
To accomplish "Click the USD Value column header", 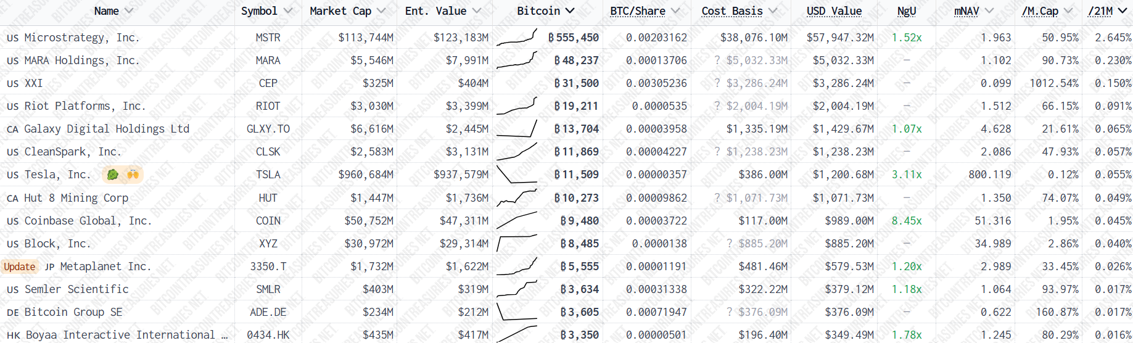I will (x=834, y=11).
